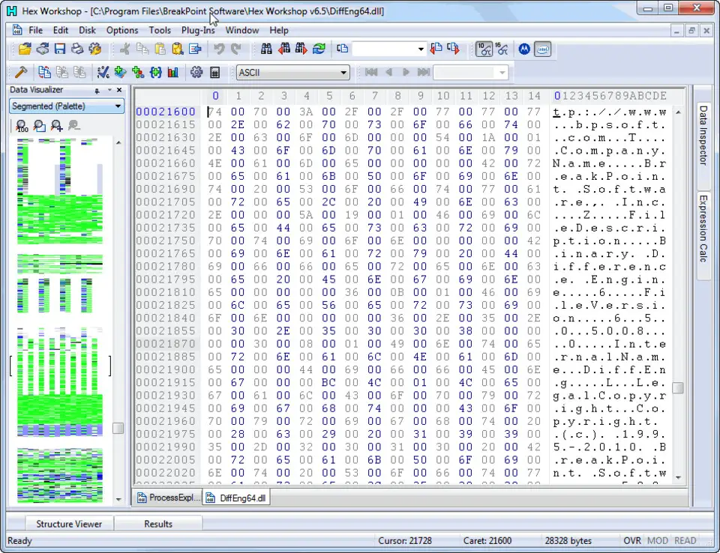Click the Open Drive disk icon
This screenshot has width=720, height=553.
pos(43,49)
